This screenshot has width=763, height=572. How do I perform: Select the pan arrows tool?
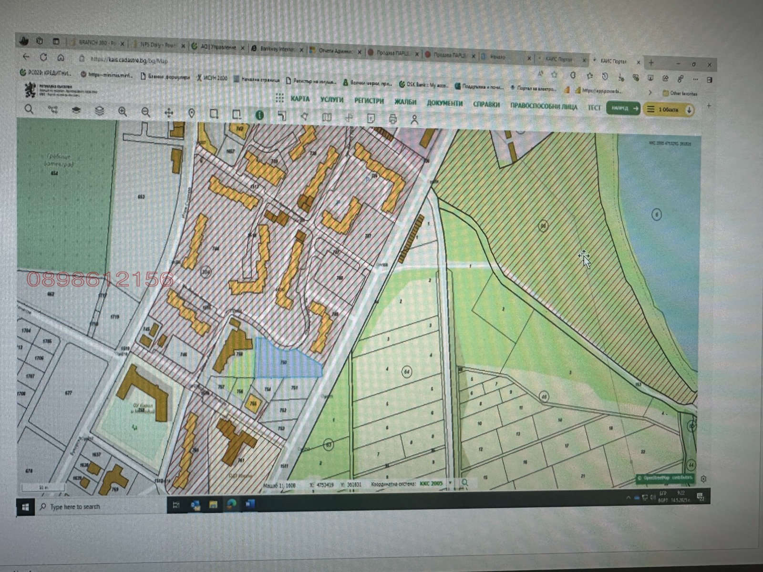(x=168, y=113)
